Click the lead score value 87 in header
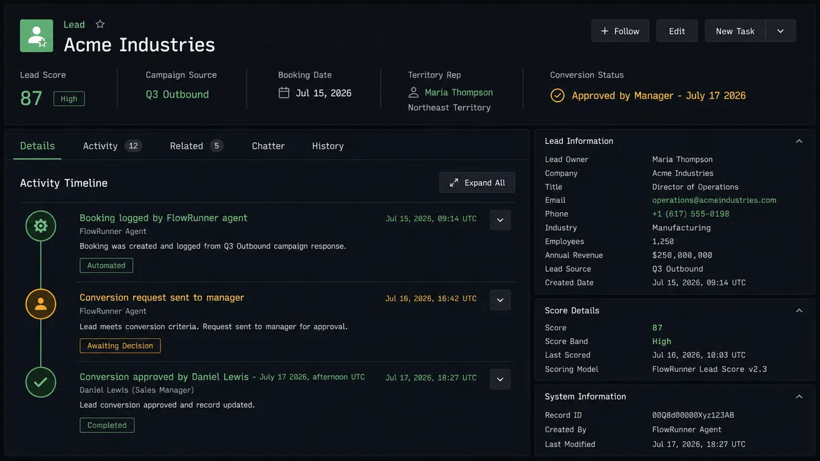The height and width of the screenshot is (461, 820). [31, 98]
